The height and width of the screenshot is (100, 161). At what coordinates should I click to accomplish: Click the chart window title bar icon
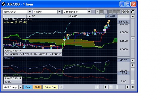[x=4, y=4]
